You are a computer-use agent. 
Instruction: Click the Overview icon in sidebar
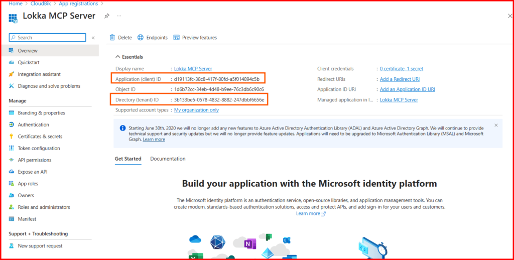[12, 51]
